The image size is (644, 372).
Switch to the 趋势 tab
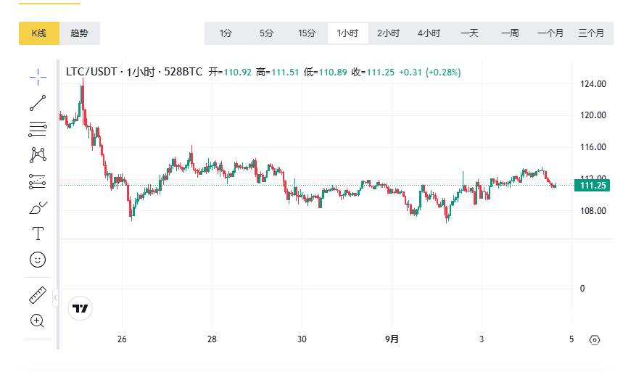point(80,33)
